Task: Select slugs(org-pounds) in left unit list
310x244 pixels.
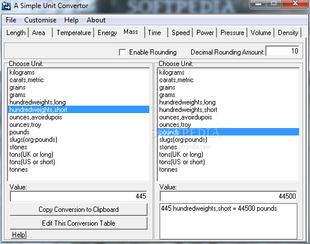Action: pos(79,140)
